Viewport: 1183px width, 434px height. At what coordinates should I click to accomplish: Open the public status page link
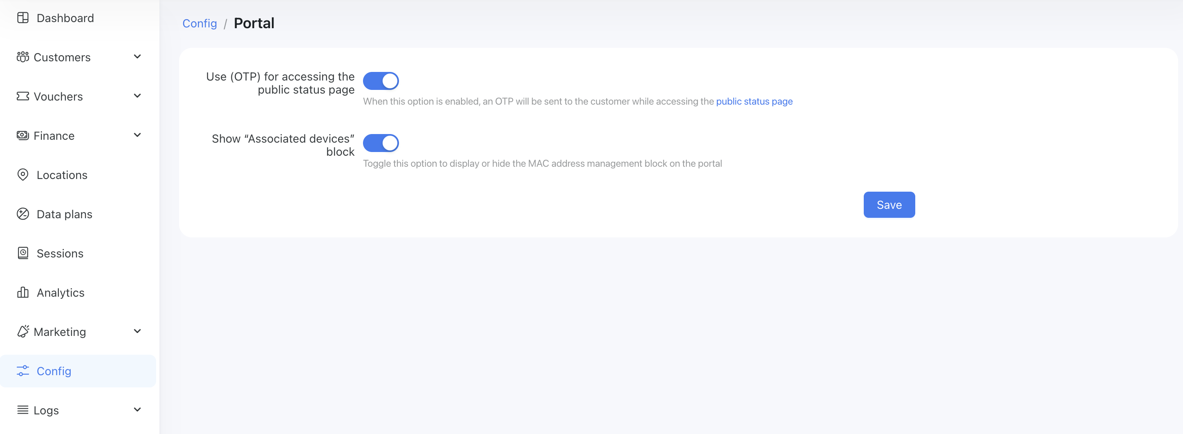coord(754,101)
